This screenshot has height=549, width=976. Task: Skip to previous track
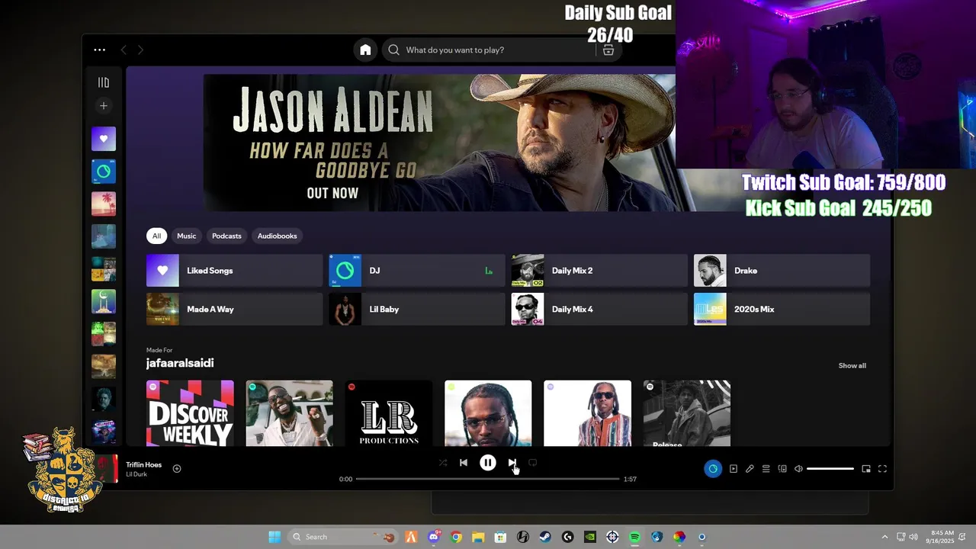pos(464,463)
